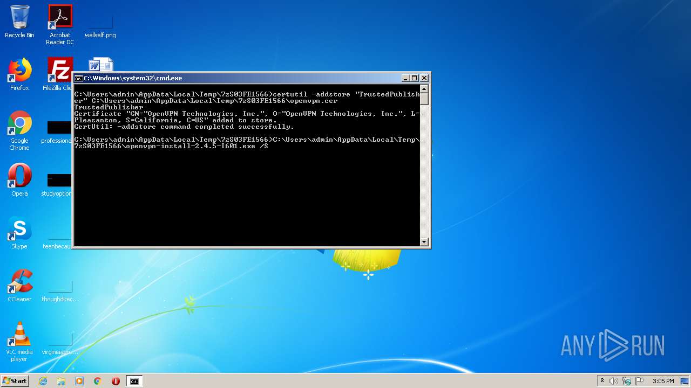Open Action Center flag tray icon
The width and height of the screenshot is (691, 388).
[640, 381]
